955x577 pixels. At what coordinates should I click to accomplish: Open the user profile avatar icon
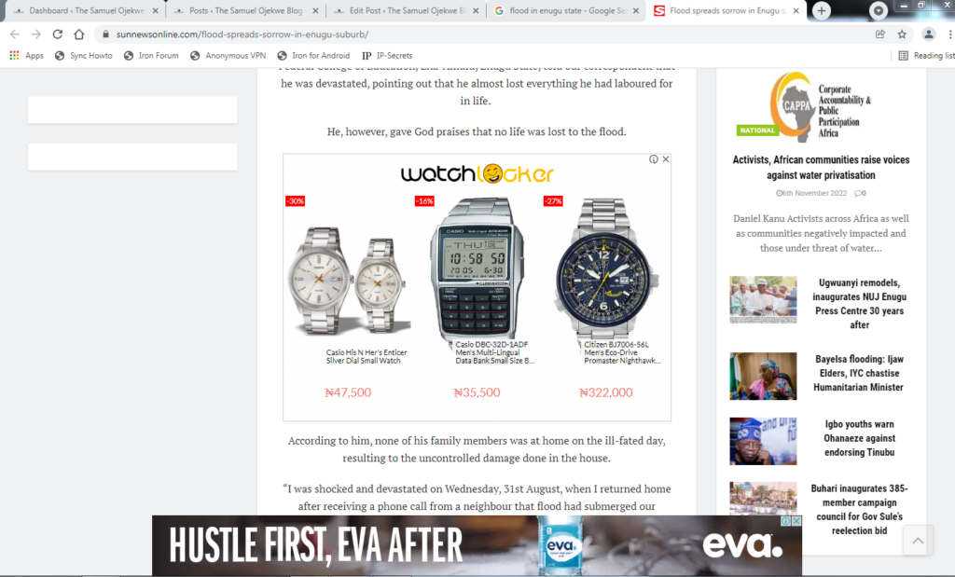click(x=928, y=34)
